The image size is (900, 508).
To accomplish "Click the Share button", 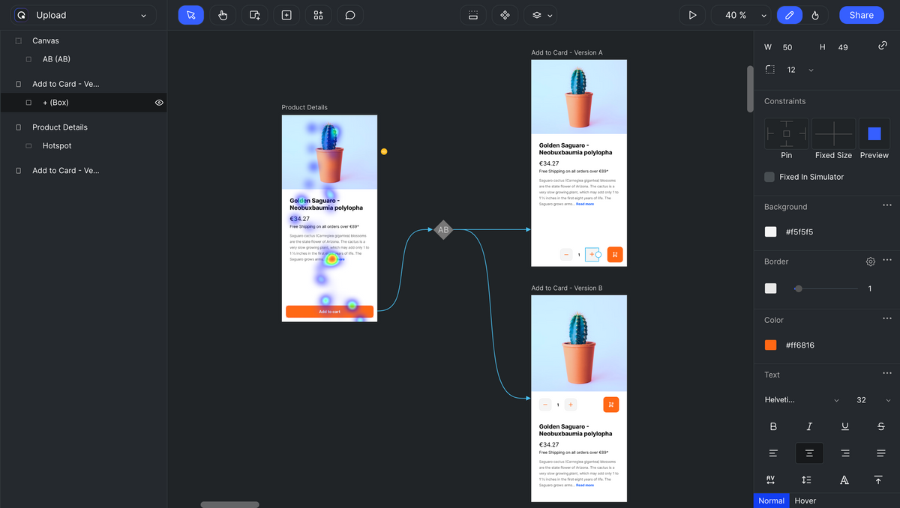I will [861, 15].
